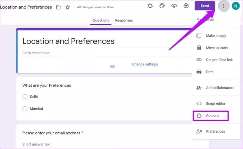243x149 pixels.
Task: Choose Print from the menu
Action: pos(216,72)
